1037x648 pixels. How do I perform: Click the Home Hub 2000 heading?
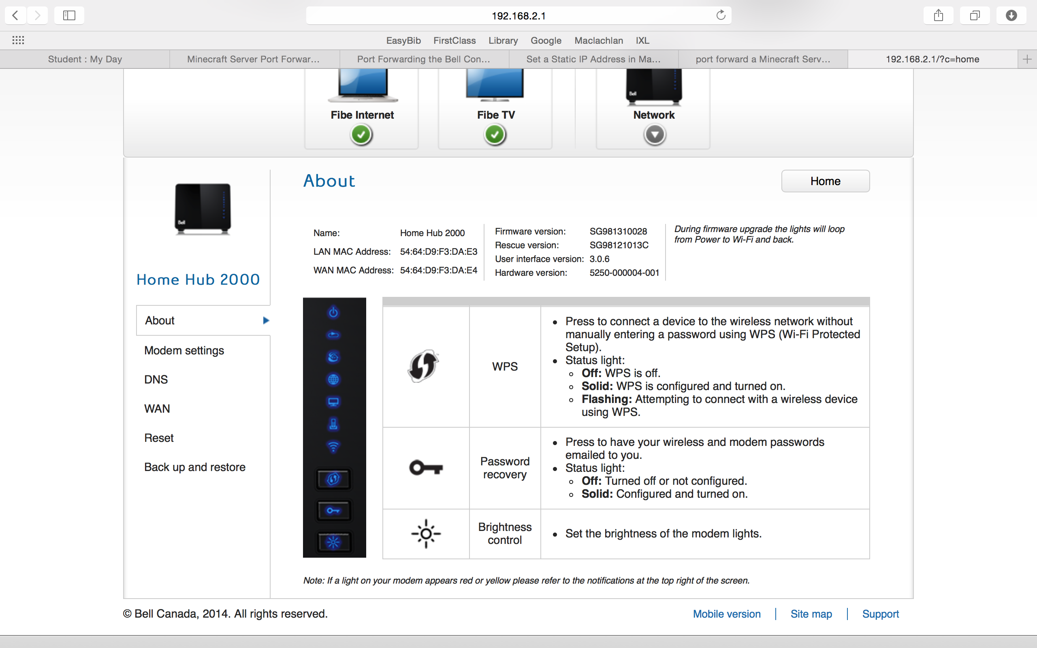coord(198,279)
